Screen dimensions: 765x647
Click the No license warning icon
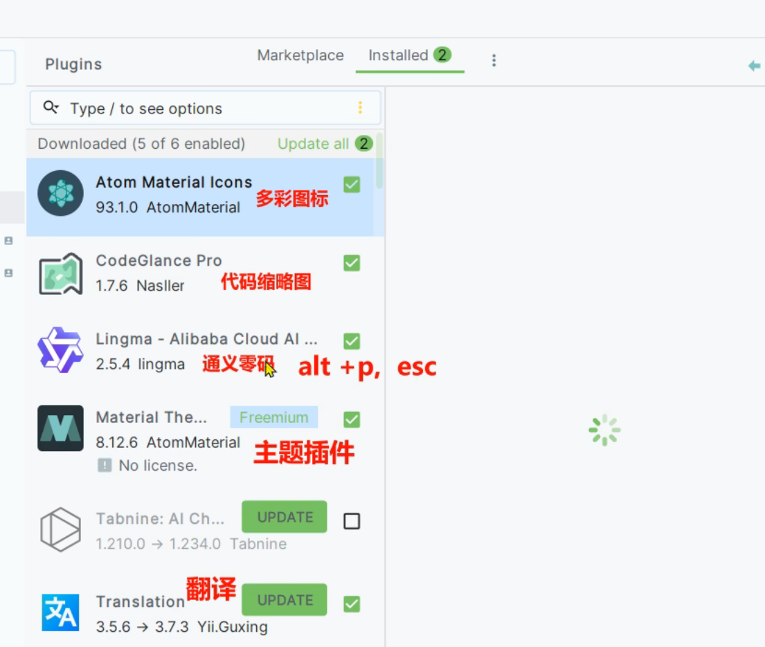click(105, 465)
